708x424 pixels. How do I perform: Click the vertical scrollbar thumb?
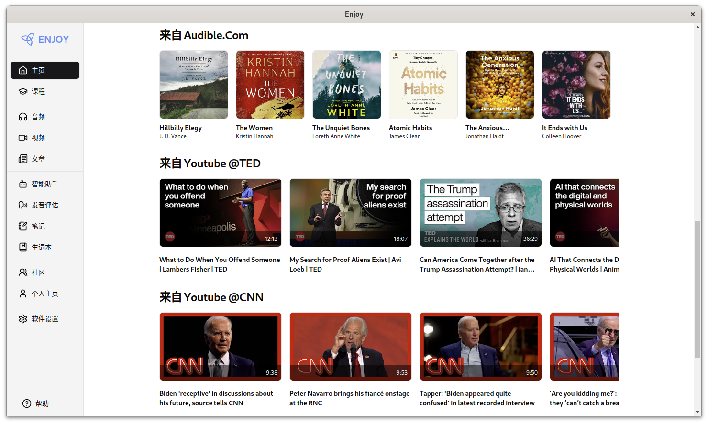(698, 289)
